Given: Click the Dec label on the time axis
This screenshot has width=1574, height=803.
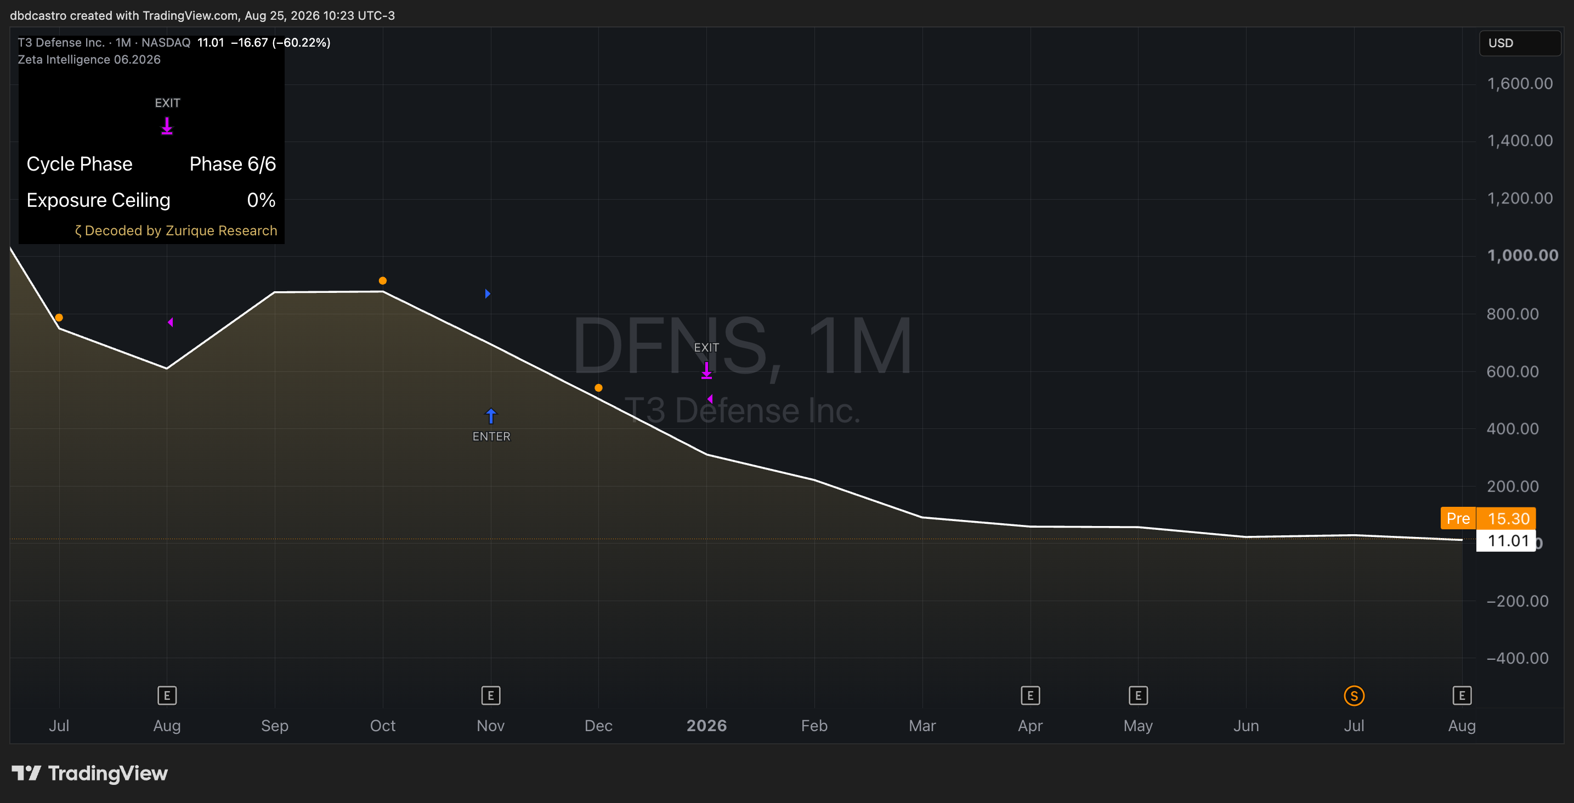Looking at the screenshot, I should (598, 726).
